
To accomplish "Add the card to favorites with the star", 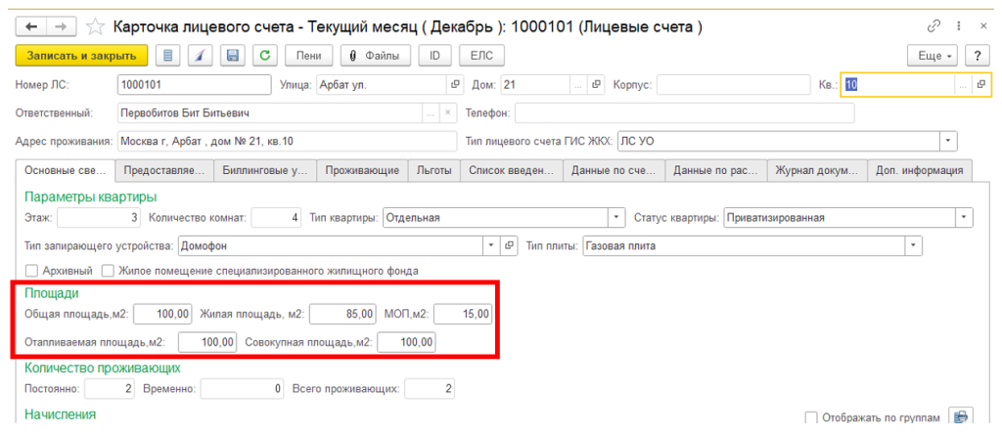I will click(x=94, y=25).
